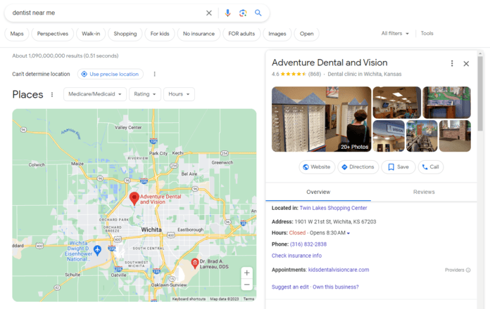Toggle the For kids filter chip

coord(159,34)
